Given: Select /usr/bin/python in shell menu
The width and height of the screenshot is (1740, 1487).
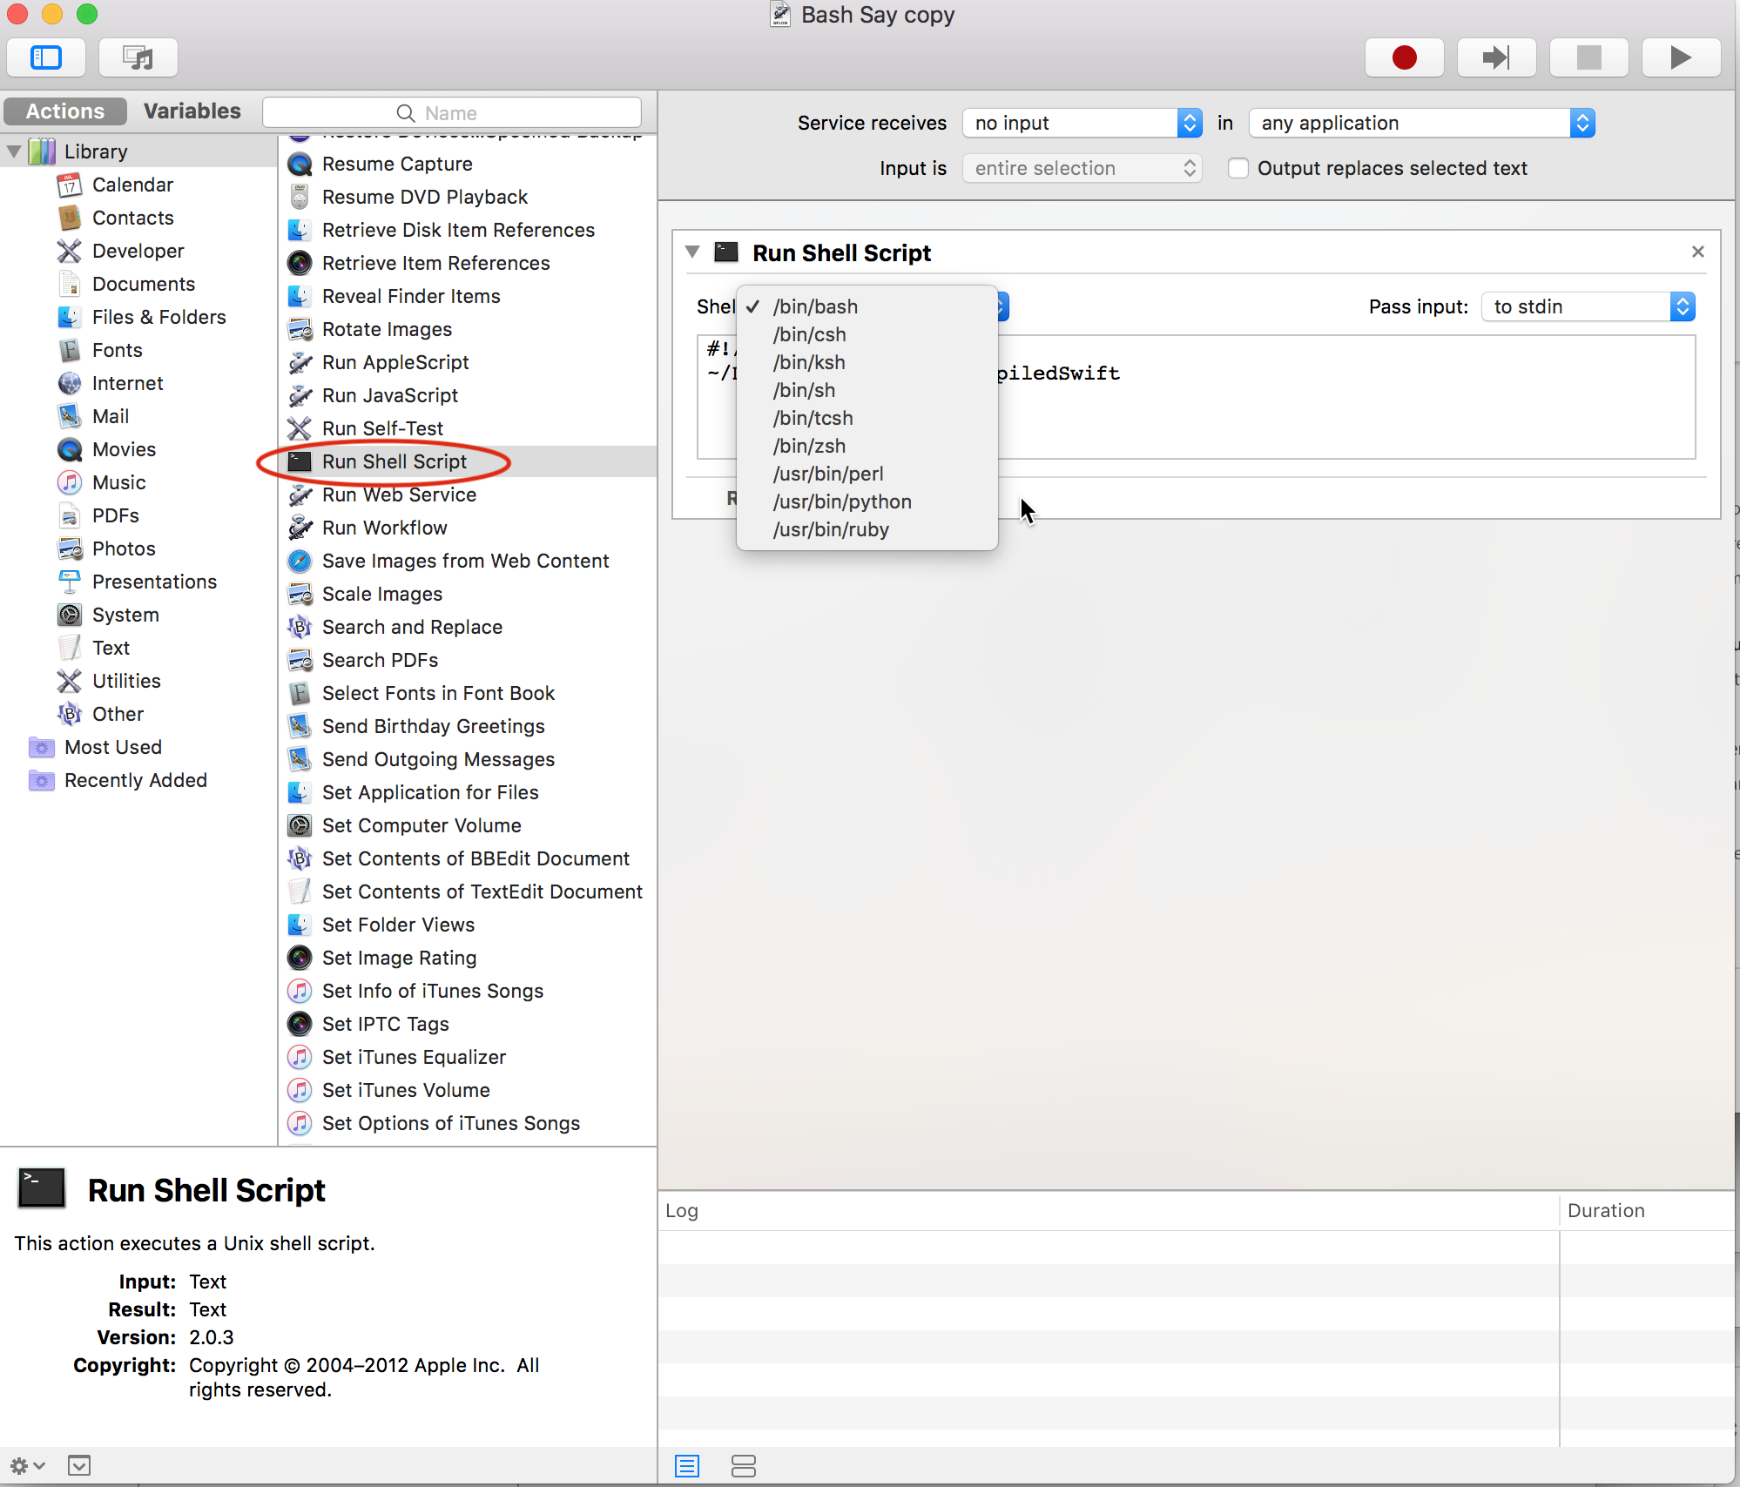Looking at the screenshot, I should click(x=841, y=501).
